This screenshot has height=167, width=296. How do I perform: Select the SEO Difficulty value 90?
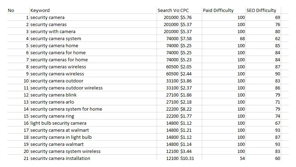pyautogui.click(x=263, y=74)
